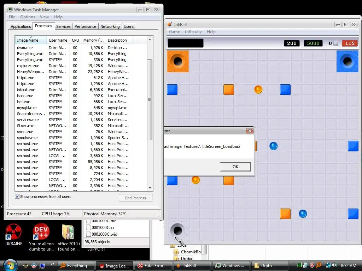Open the ChomikBox folder in tree
Screen dimensions: 362x271
pyautogui.click(x=187, y=252)
